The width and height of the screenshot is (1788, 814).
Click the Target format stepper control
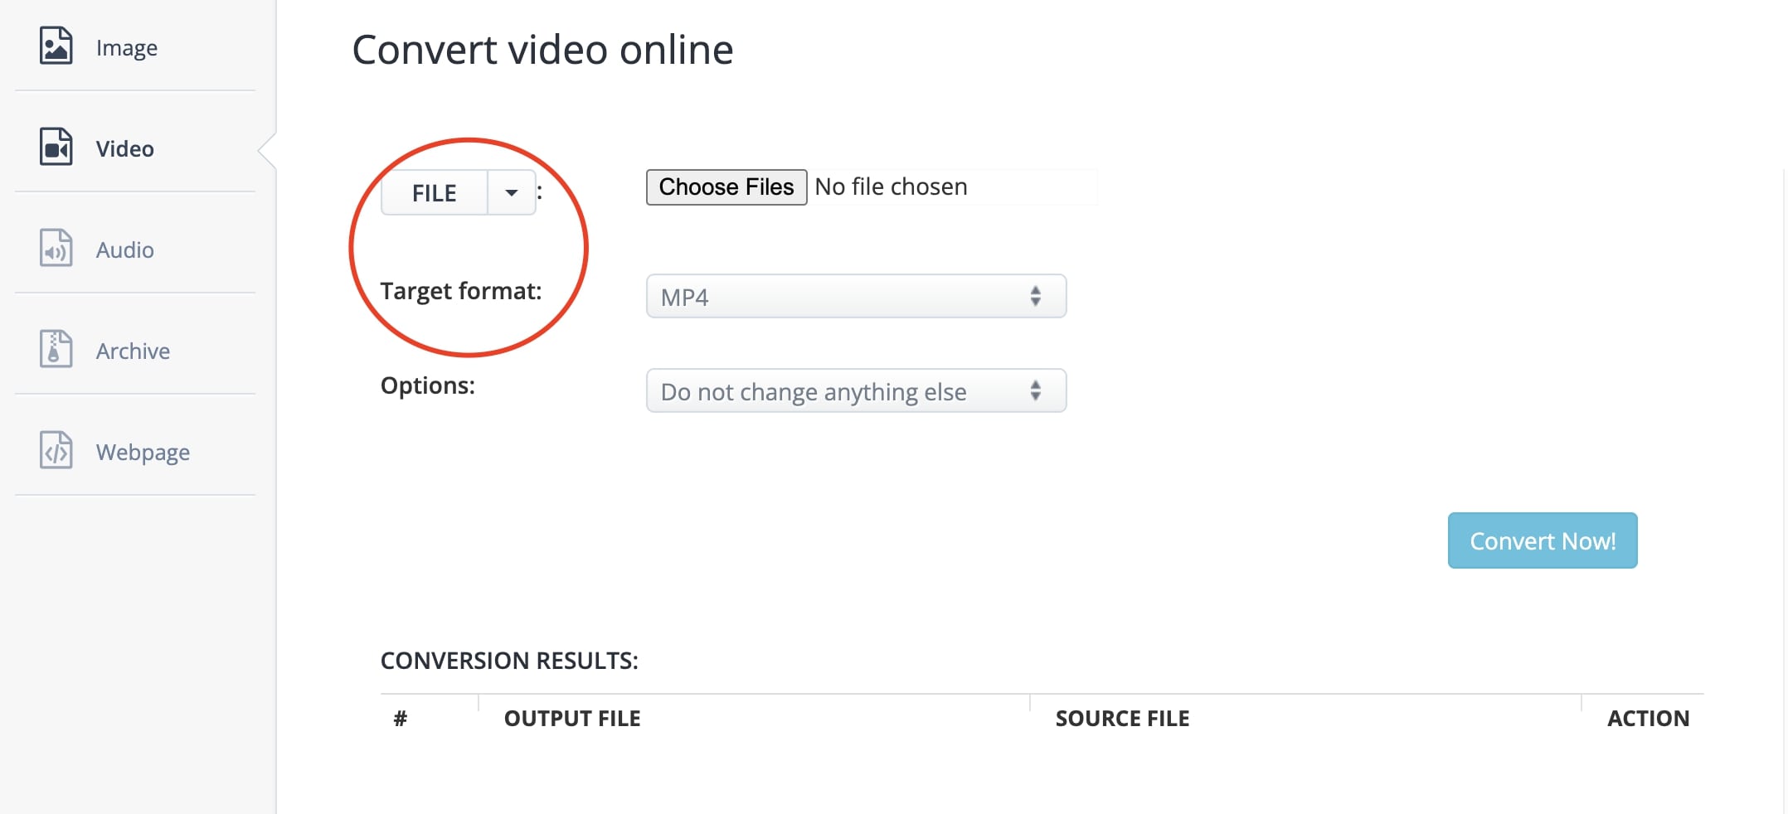tap(1035, 296)
